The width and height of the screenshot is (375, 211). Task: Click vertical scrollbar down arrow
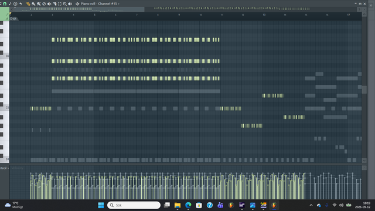point(364,161)
